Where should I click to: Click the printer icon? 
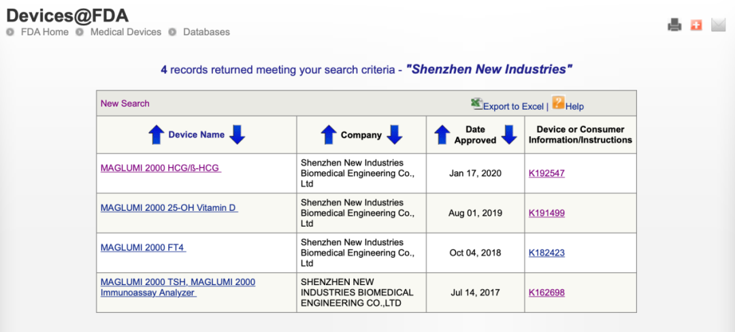pos(674,25)
